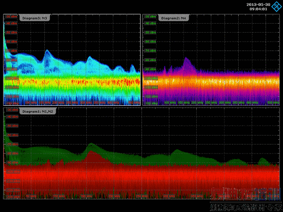Click the Rohde & Schwarz logo icon
Screen dimensions: 283x212
[276, 6]
